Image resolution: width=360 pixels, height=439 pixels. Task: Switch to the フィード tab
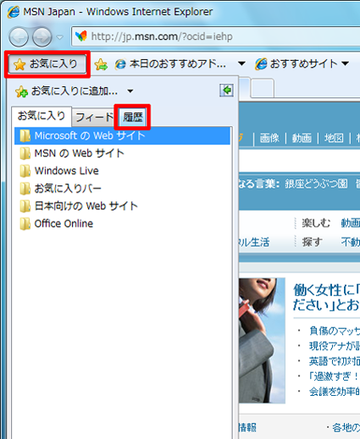pyautogui.click(x=95, y=117)
